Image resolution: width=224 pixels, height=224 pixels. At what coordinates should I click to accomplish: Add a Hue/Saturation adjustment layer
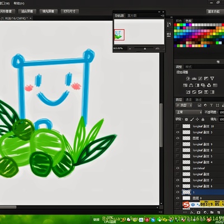tap(185, 85)
